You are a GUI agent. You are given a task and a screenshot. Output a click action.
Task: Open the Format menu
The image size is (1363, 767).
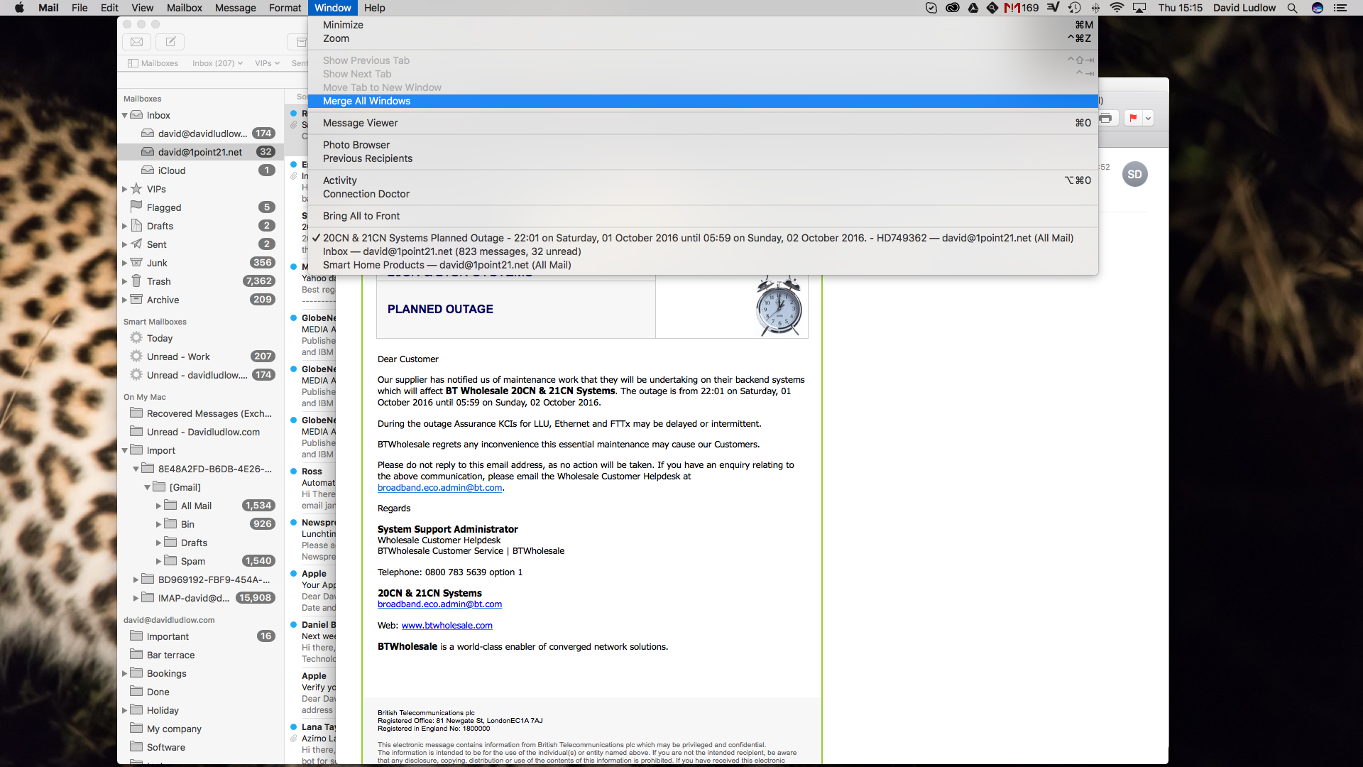tap(285, 8)
